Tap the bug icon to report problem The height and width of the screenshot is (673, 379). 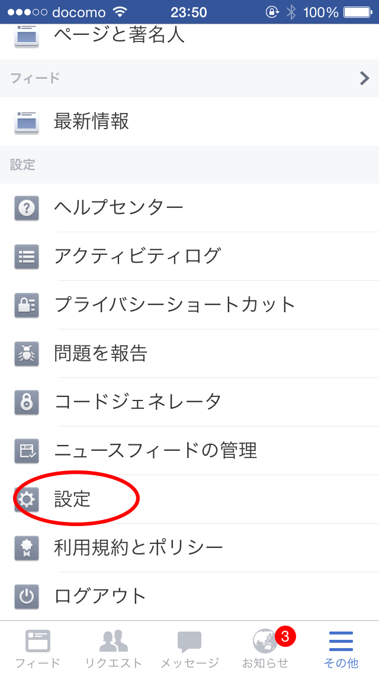[27, 354]
